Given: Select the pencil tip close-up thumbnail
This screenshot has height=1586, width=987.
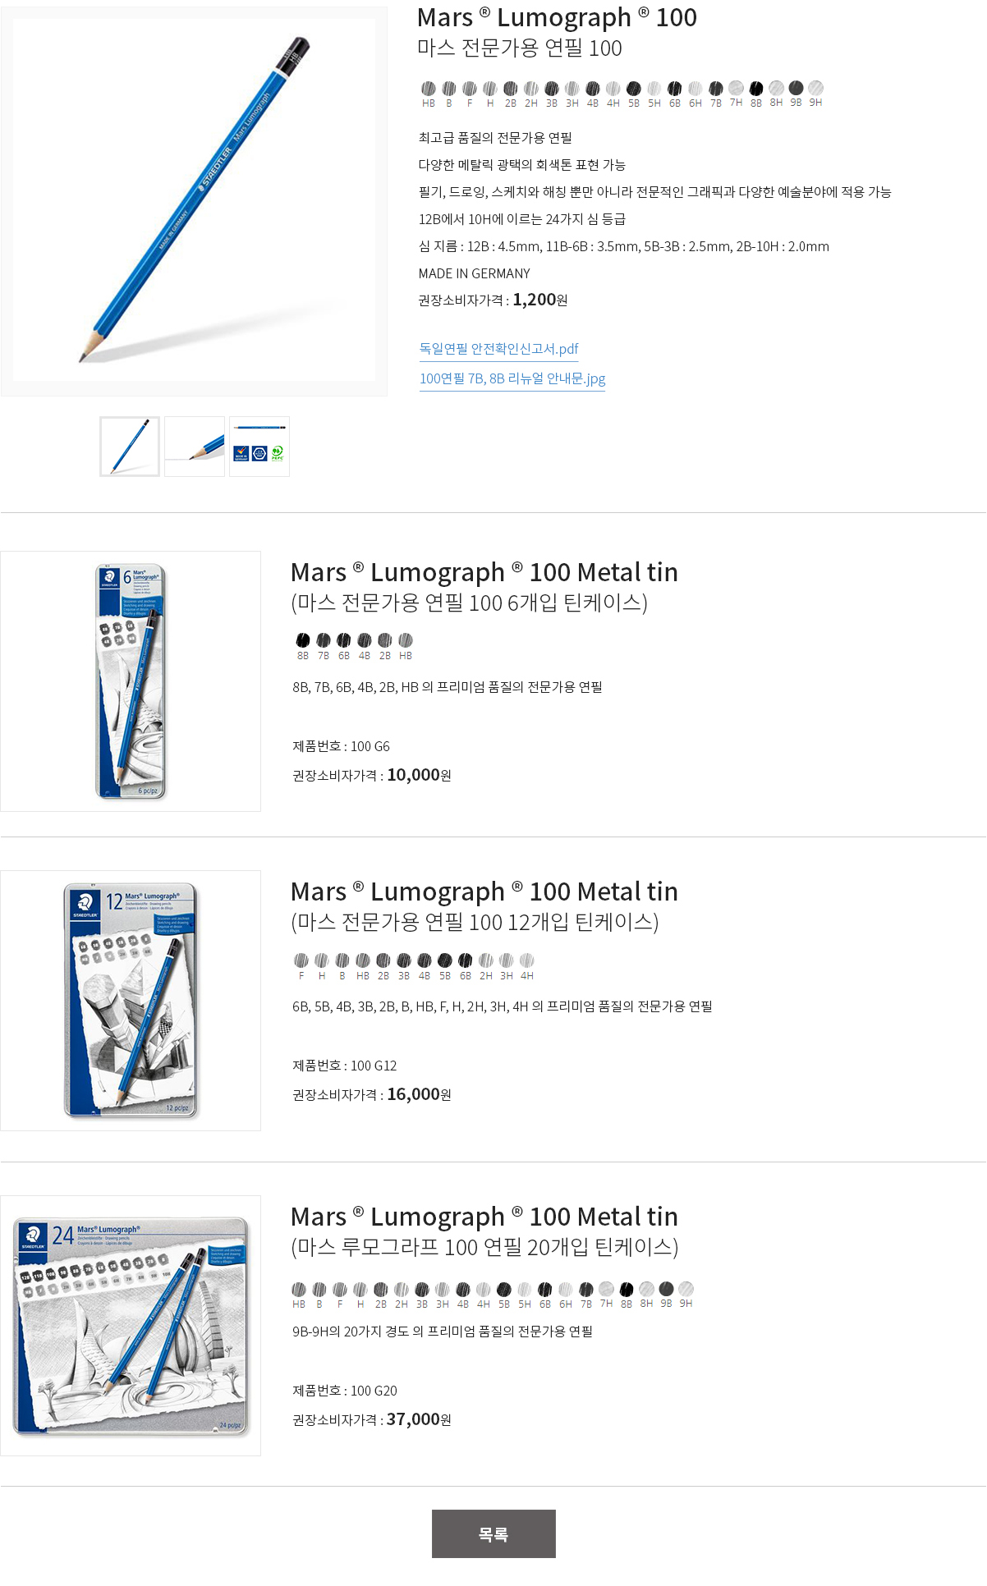Looking at the screenshot, I should pos(195,447).
